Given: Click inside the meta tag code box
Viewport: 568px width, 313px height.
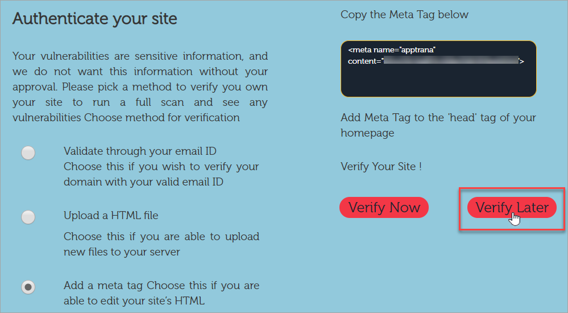Looking at the screenshot, I should coord(438,69).
